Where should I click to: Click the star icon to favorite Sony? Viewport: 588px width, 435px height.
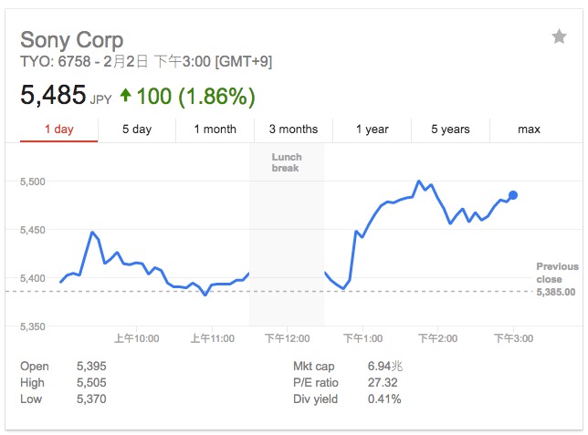559,36
